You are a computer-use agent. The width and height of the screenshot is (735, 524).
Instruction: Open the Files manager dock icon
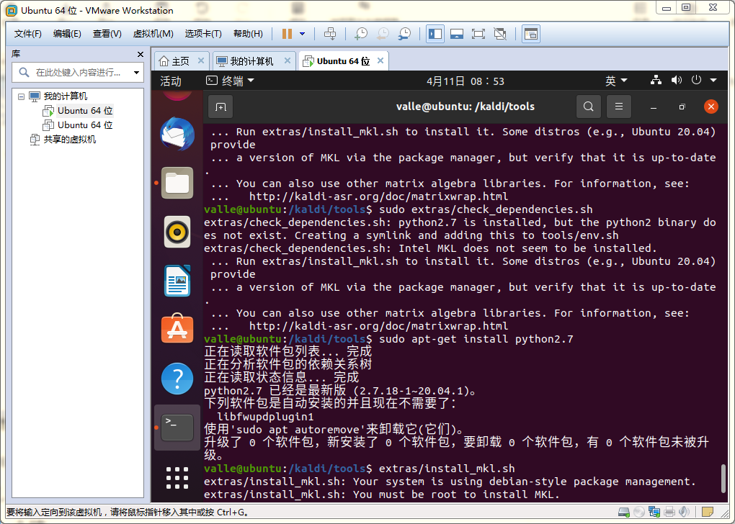pos(177,183)
